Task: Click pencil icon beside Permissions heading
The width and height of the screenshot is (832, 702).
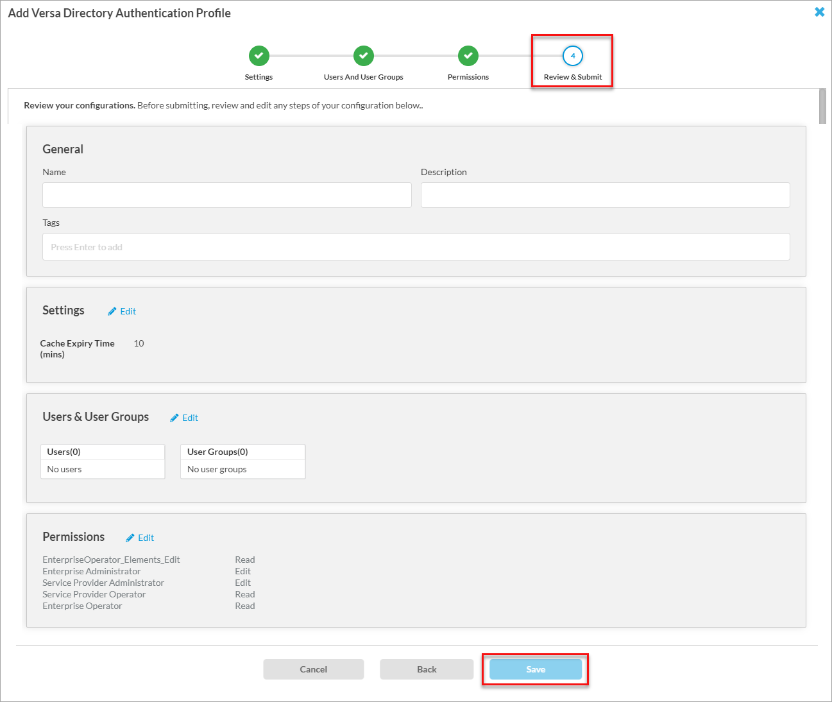Action: click(x=130, y=538)
